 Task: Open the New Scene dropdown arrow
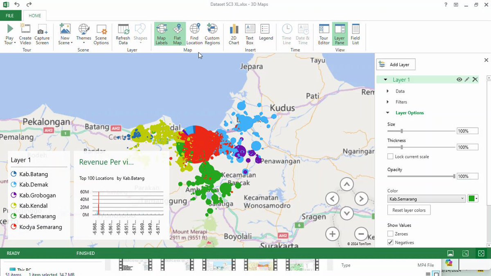(72, 43)
